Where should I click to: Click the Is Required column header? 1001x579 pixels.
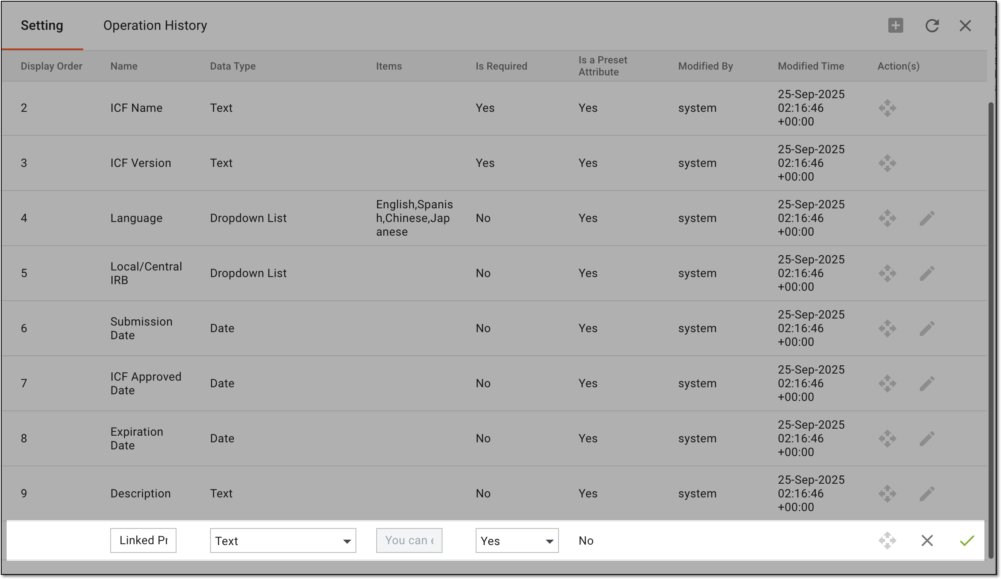[501, 66]
